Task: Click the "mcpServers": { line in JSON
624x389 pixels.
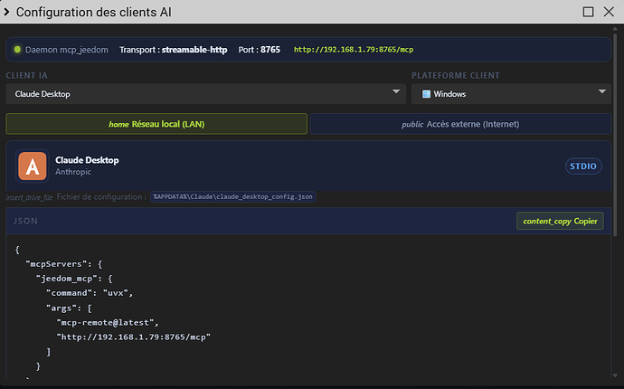Action: (x=63, y=264)
